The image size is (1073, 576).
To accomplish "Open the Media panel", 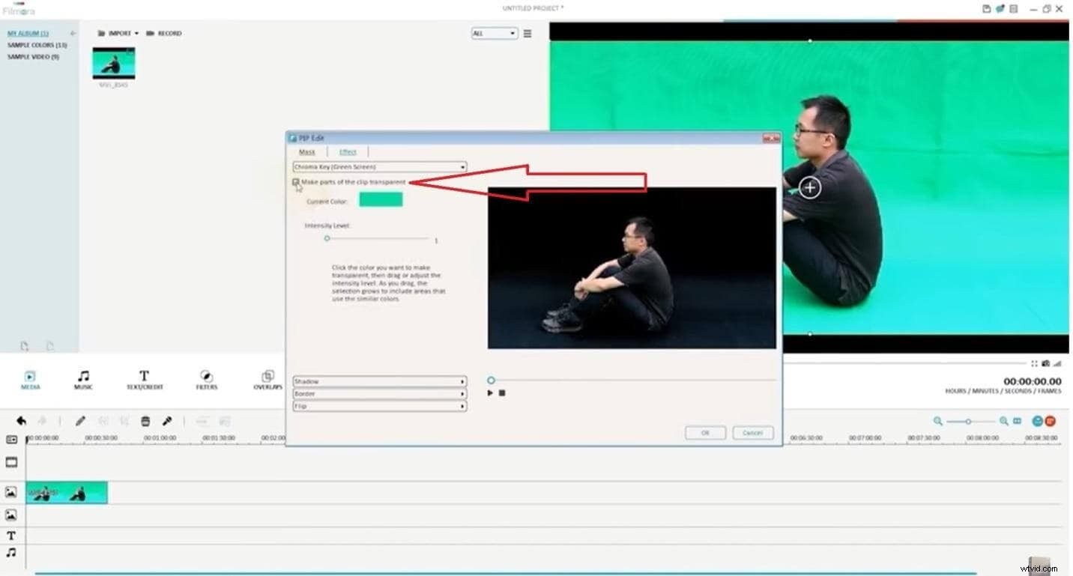I will pyautogui.click(x=30, y=380).
